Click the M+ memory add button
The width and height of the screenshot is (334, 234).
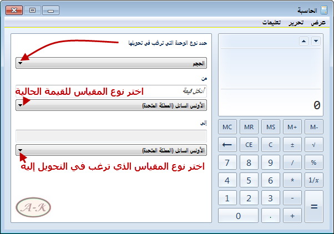coord(292,127)
